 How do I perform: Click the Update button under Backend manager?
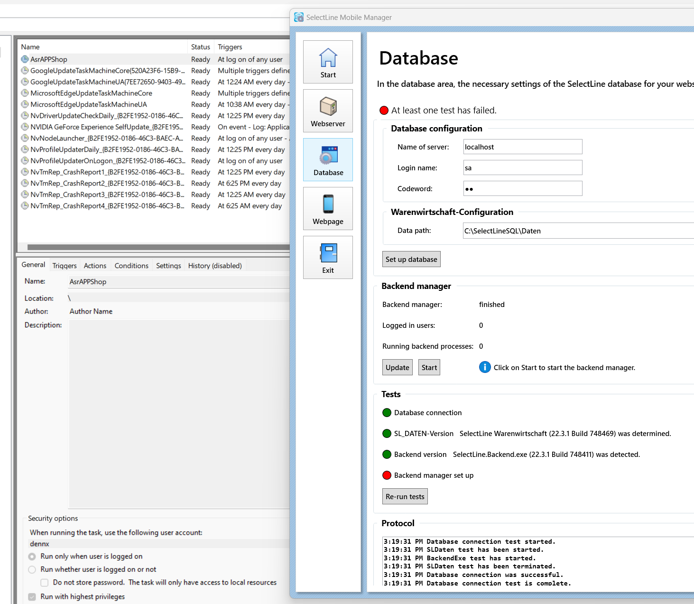coord(397,367)
